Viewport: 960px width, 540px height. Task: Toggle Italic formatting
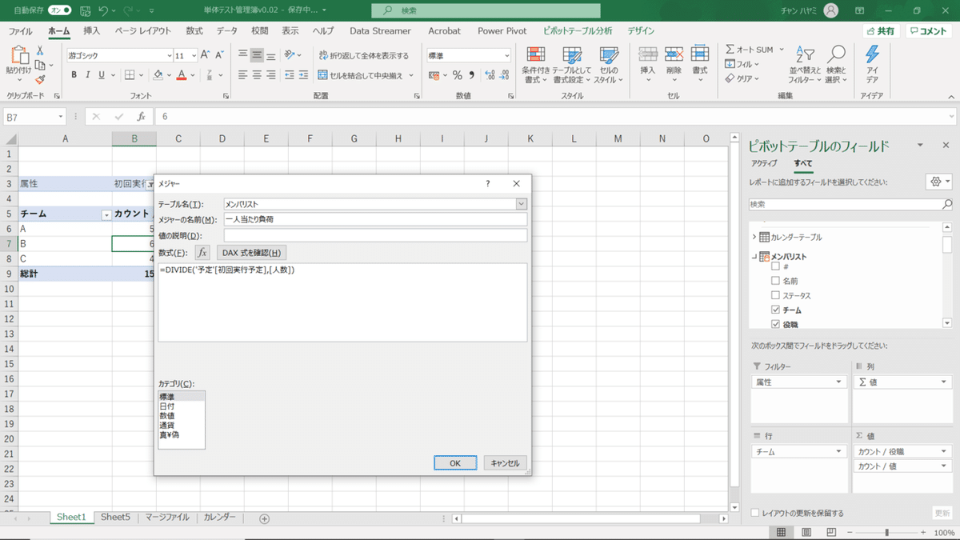coord(89,75)
